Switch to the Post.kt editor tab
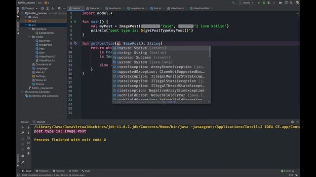The width and height of the screenshot is (316, 177). pyautogui.click(x=157, y=8)
